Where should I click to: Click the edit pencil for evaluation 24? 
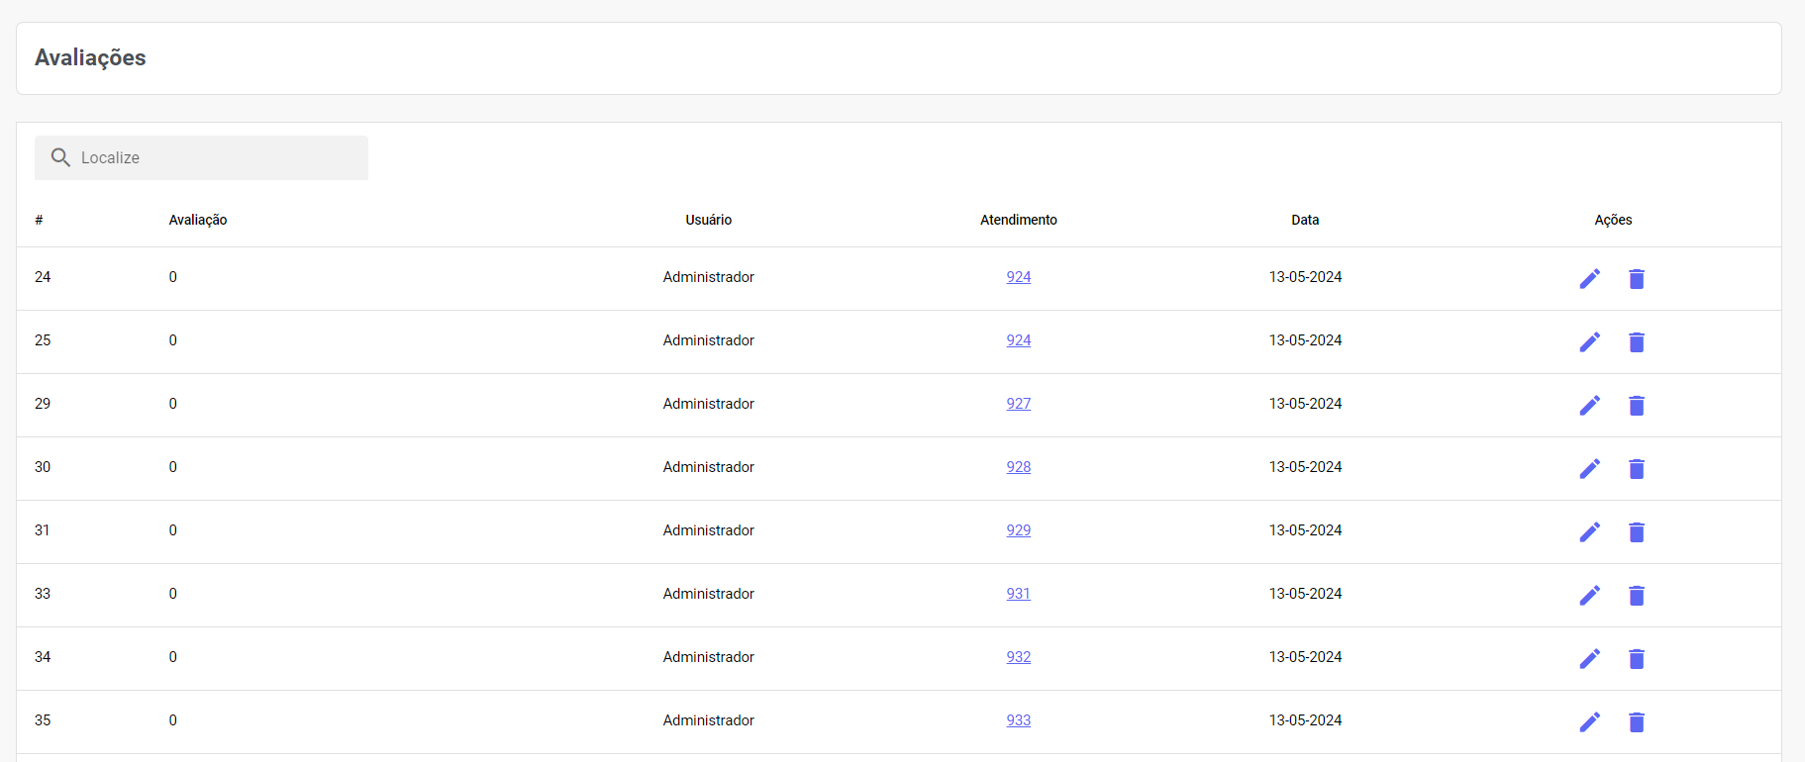point(1589,279)
